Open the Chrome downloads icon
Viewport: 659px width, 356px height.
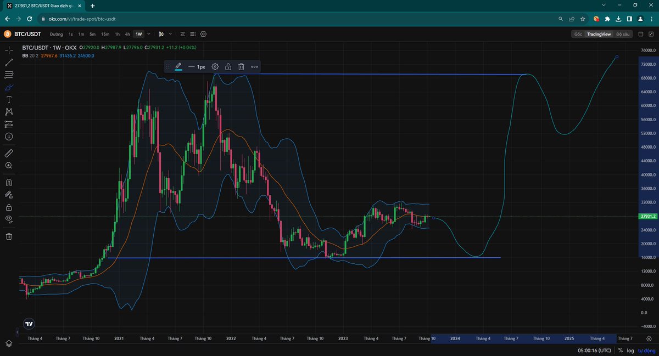coord(618,18)
